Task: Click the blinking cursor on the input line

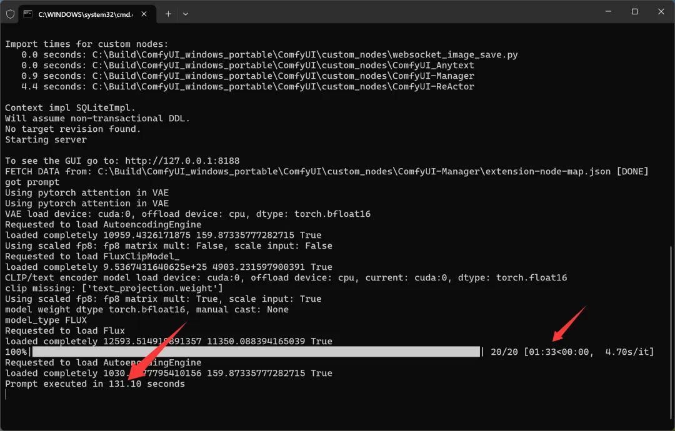Action: [x=6, y=394]
